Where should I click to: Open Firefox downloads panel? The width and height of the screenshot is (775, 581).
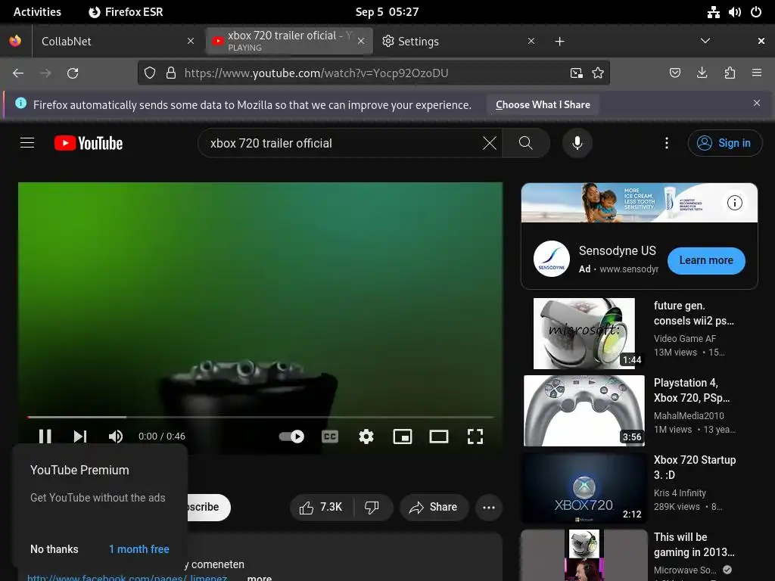click(702, 73)
